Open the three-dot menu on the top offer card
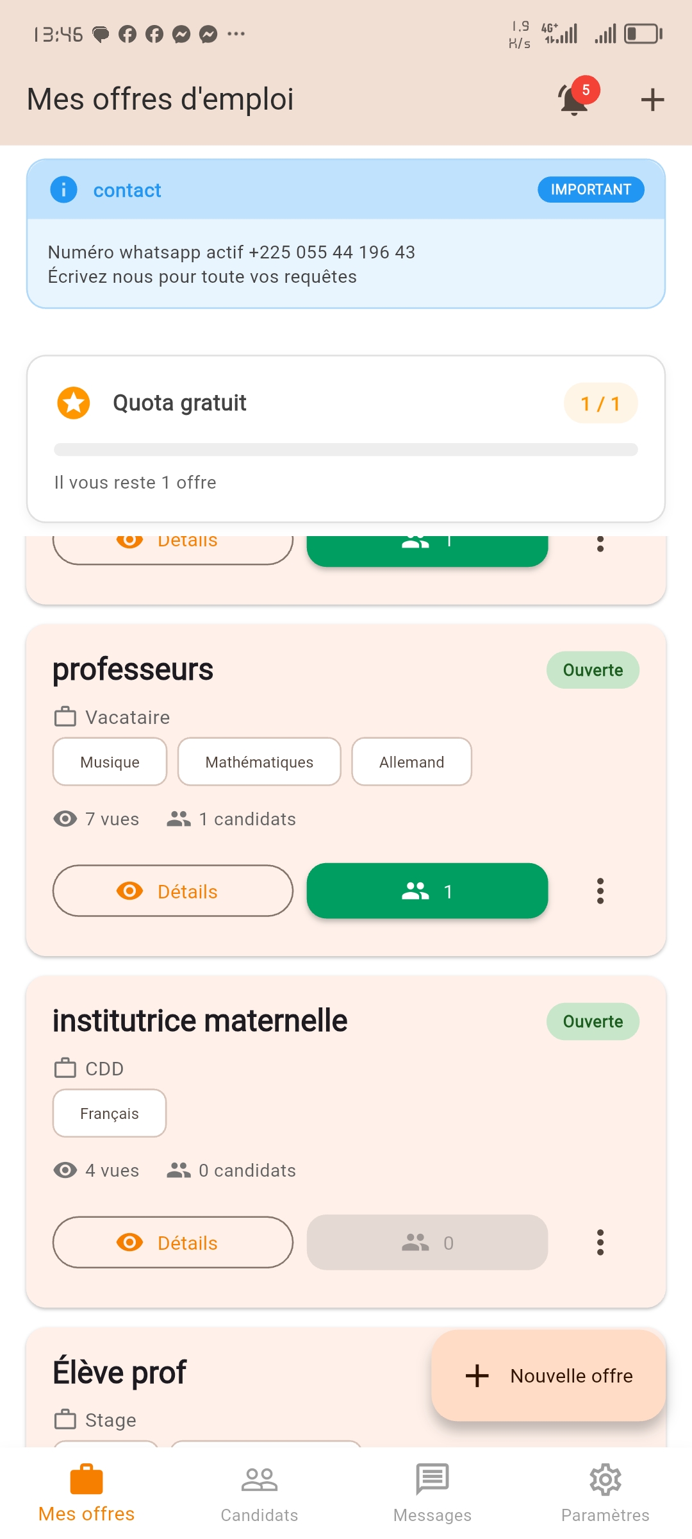 600,544
